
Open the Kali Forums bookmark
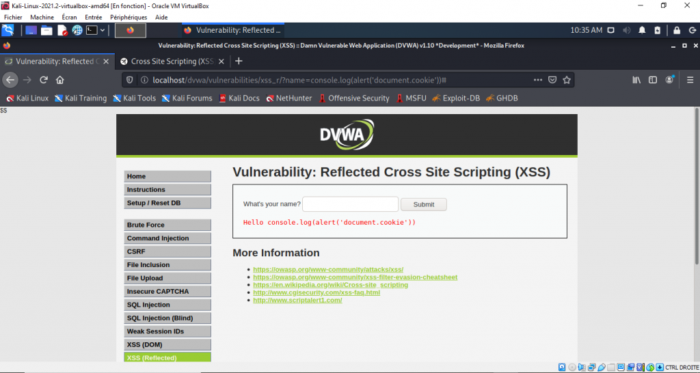pos(187,98)
